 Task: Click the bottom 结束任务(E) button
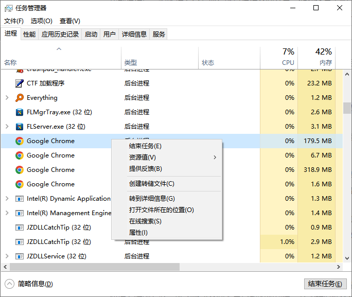[x=325, y=284]
